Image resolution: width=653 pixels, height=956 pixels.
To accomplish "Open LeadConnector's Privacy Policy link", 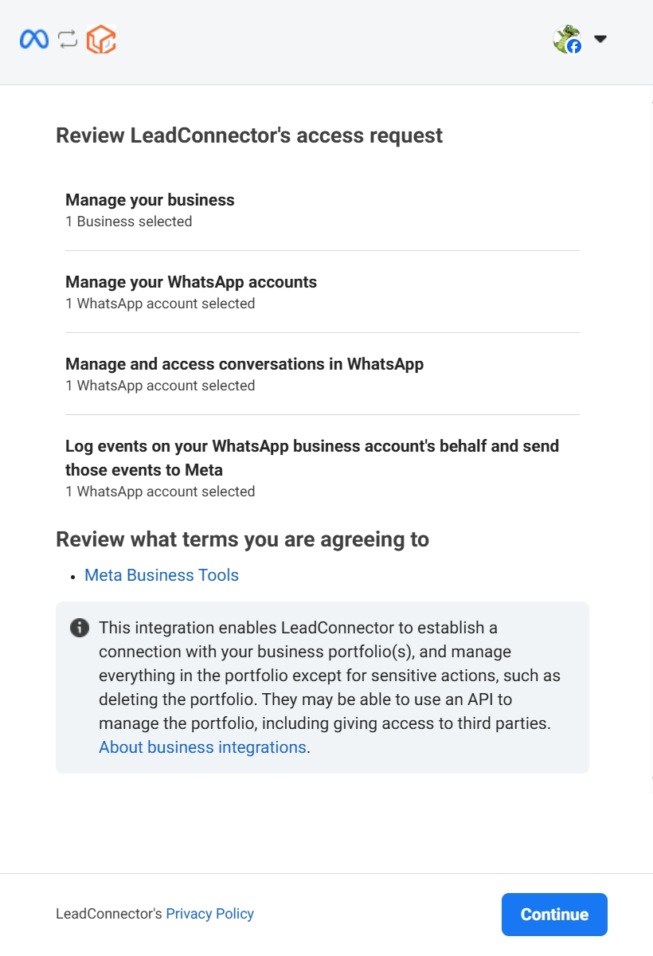I will [209, 914].
